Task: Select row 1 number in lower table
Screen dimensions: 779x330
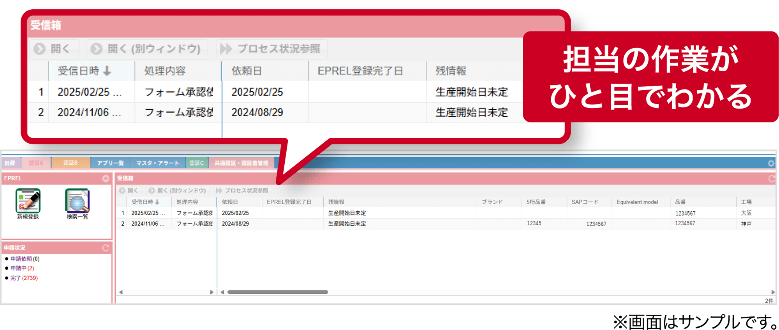Action: tap(123, 213)
